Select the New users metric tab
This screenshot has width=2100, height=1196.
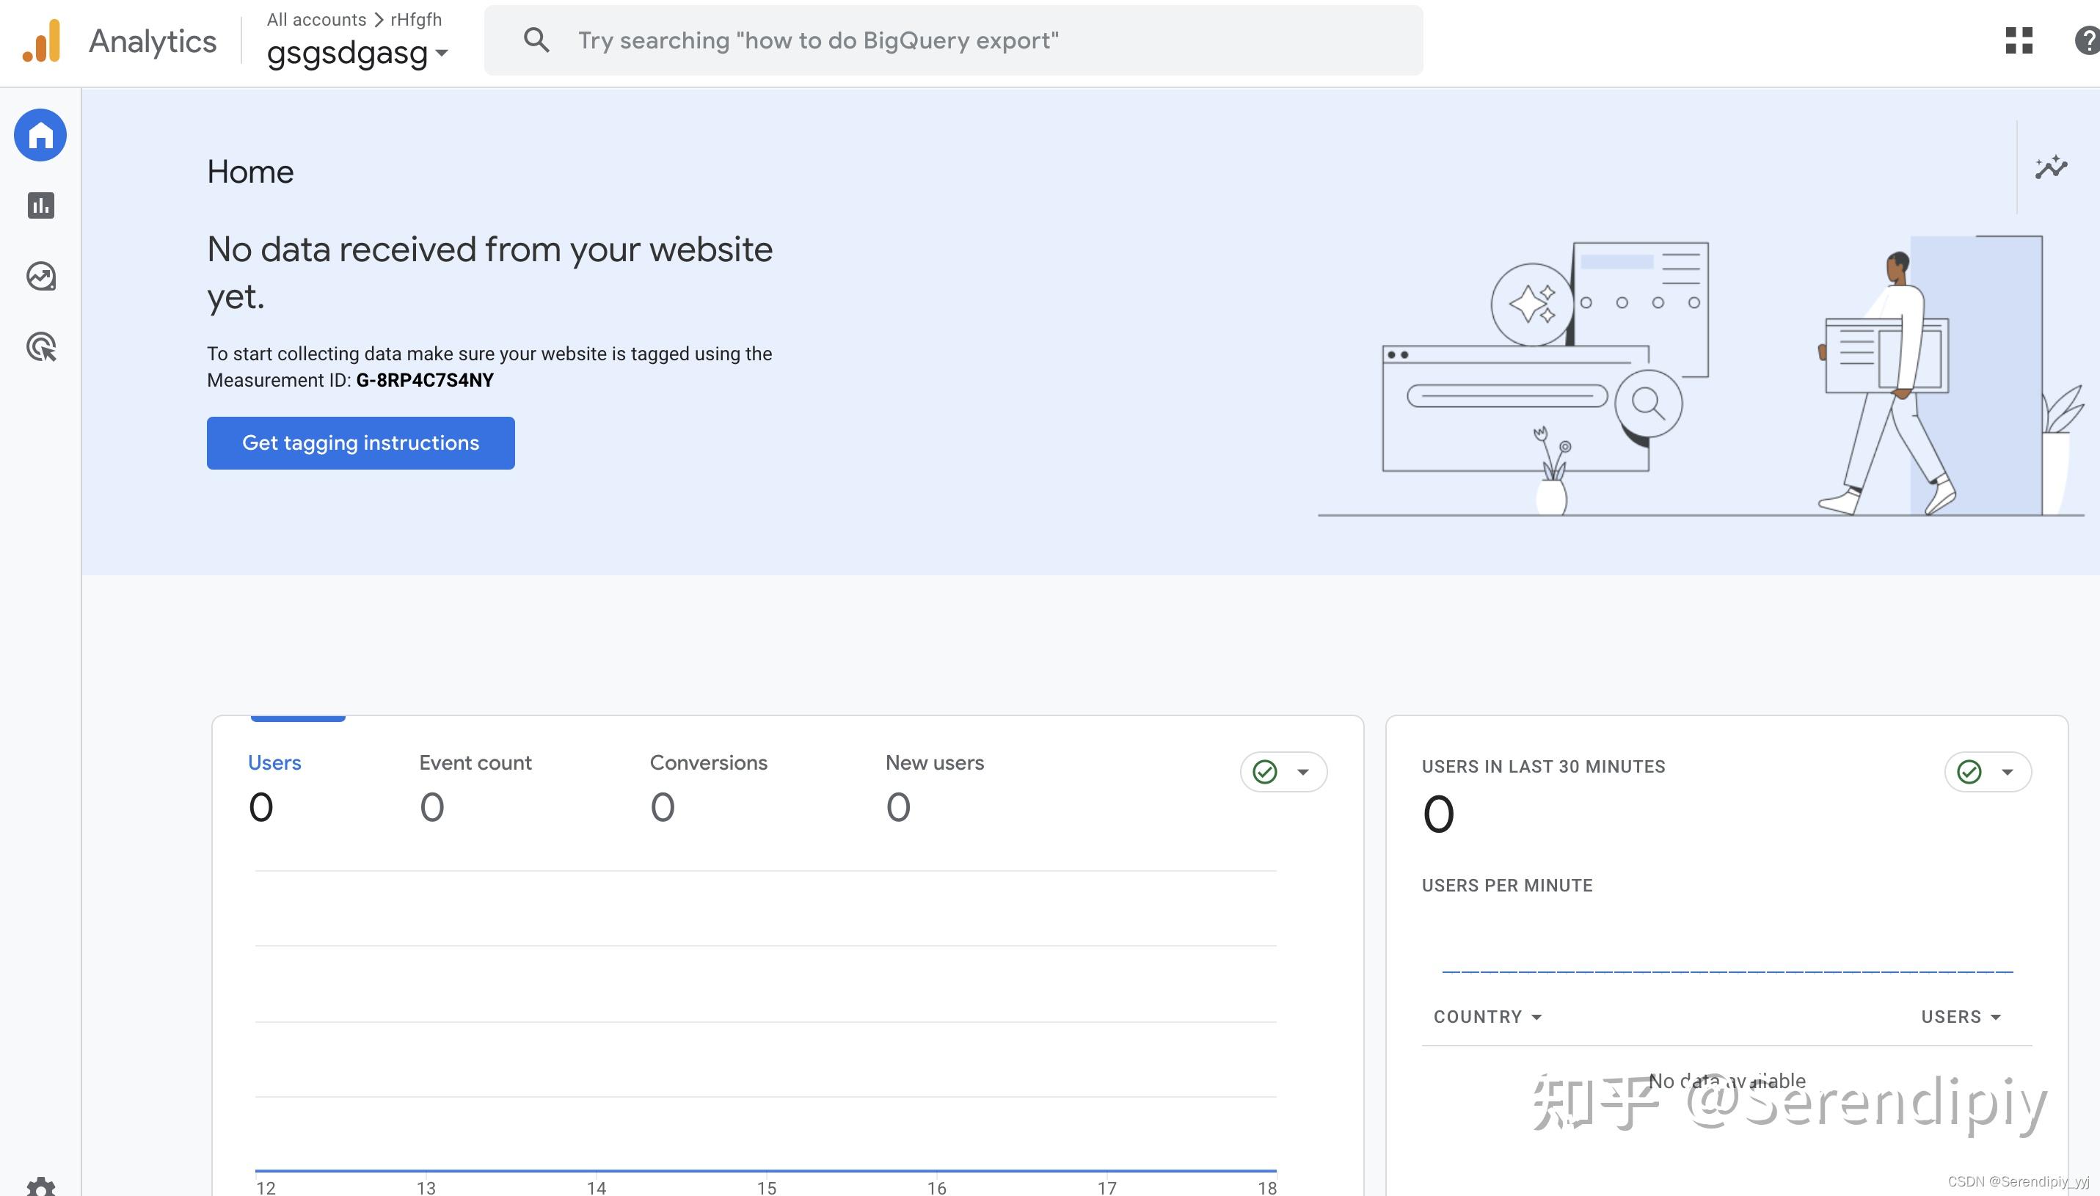[x=934, y=787]
